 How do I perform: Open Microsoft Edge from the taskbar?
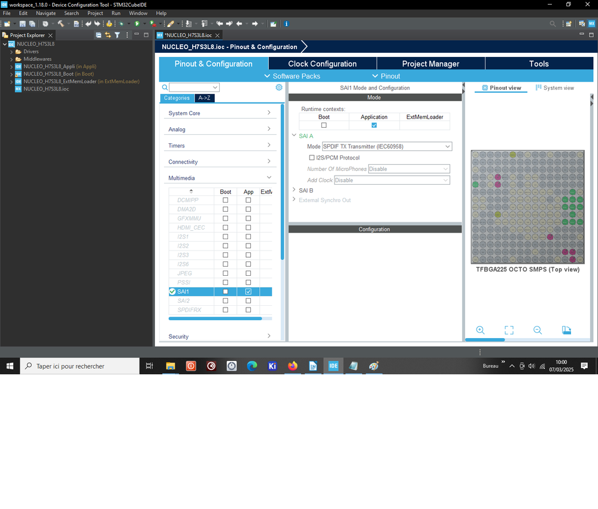point(251,366)
